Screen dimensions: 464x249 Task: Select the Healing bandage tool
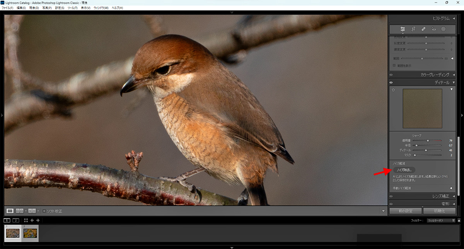coord(423,29)
